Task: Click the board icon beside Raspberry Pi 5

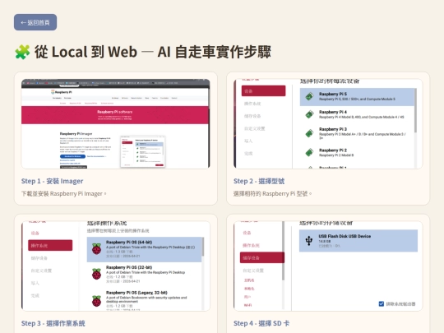Action: click(309, 96)
